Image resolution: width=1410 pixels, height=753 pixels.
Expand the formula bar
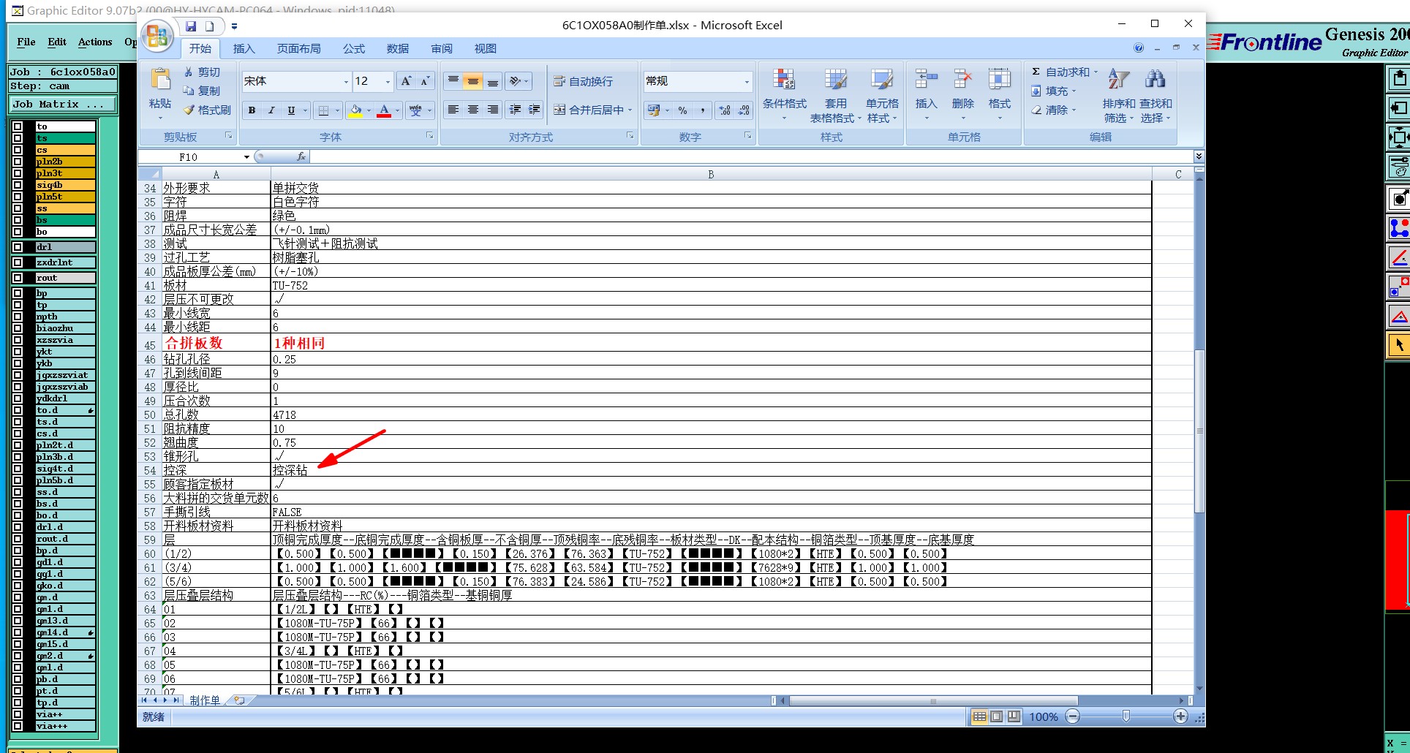coord(1199,156)
